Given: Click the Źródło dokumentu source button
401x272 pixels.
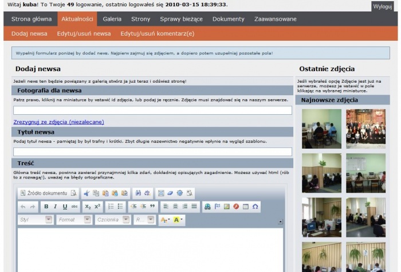Looking at the screenshot, I should pos(44,193).
